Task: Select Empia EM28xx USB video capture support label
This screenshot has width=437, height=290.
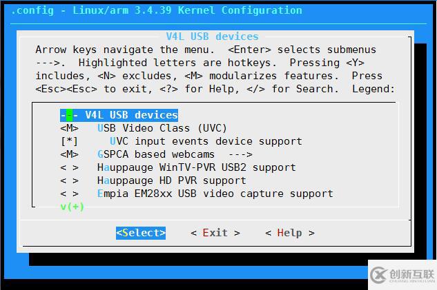Action: pyautogui.click(x=215, y=194)
